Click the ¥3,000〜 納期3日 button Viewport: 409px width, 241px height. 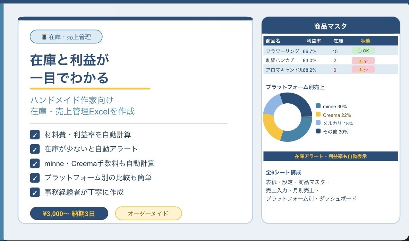[69, 214]
